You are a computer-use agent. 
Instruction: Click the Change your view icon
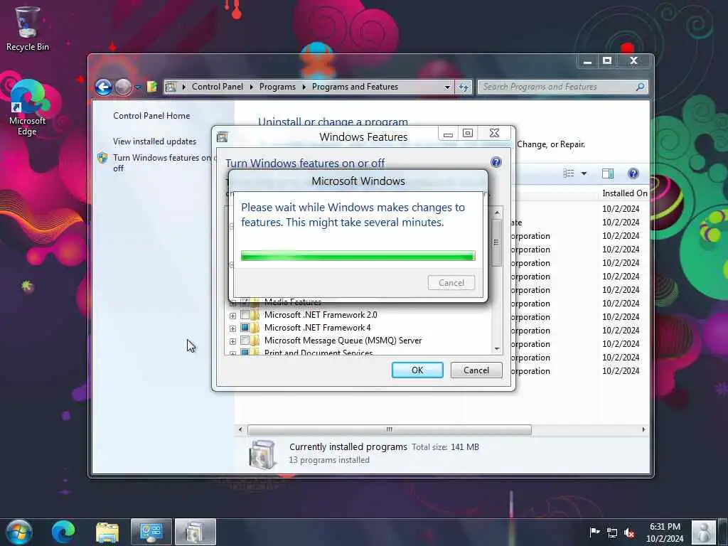click(x=568, y=173)
